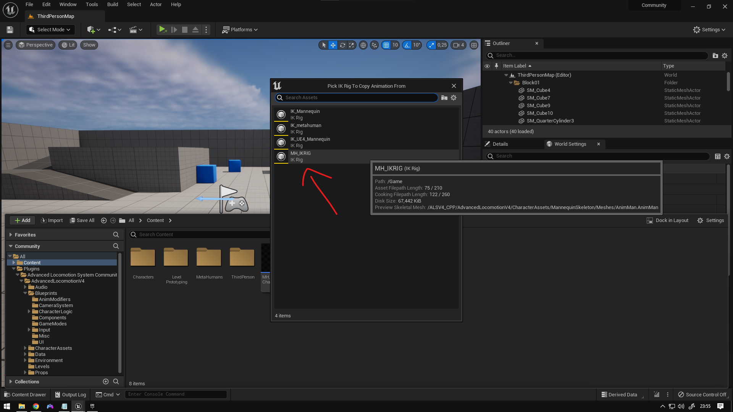The height and width of the screenshot is (412, 733).
Task: Open Chrome from the Windows taskbar
Action: coord(36,406)
